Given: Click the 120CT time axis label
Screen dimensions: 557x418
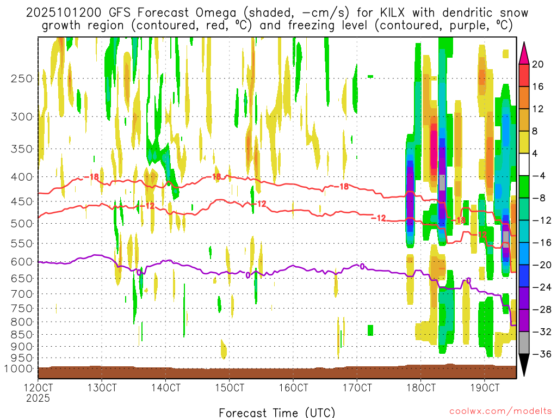Looking at the screenshot, I should pos(38,388).
